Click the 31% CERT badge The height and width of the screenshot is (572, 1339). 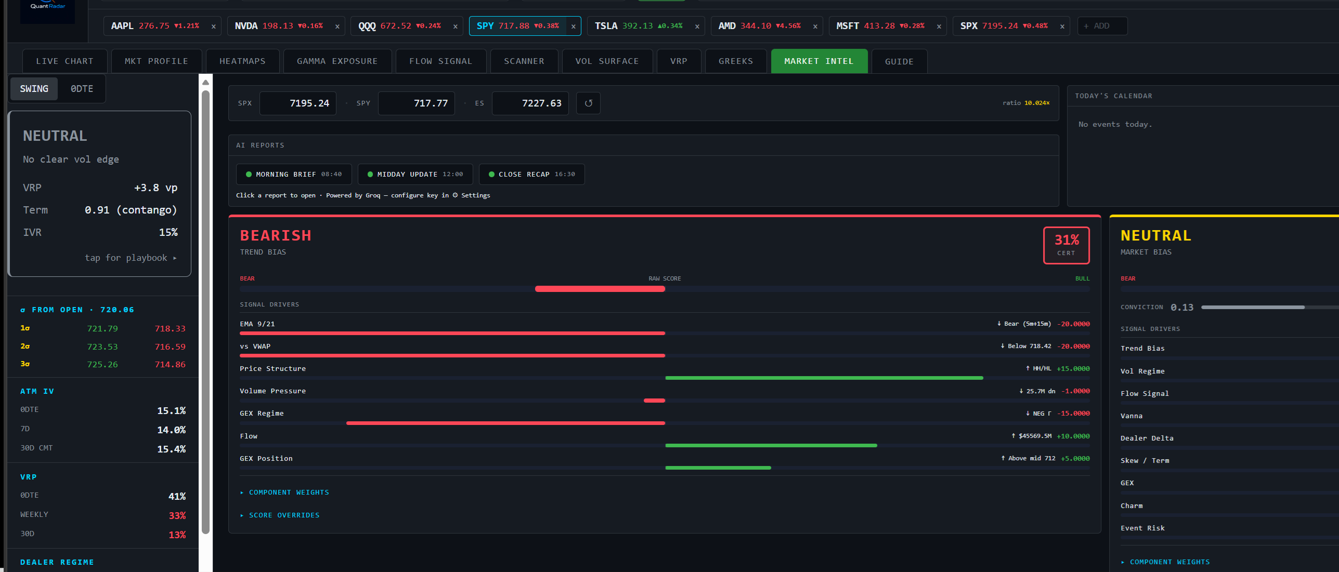(1067, 245)
